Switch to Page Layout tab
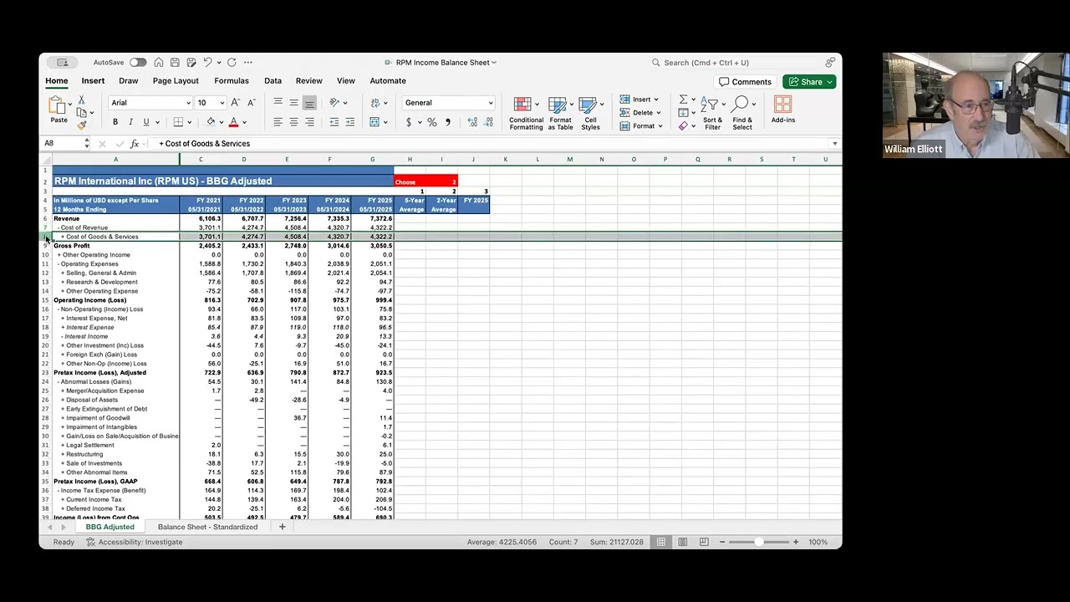This screenshot has height=602, width=1070. (x=176, y=81)
